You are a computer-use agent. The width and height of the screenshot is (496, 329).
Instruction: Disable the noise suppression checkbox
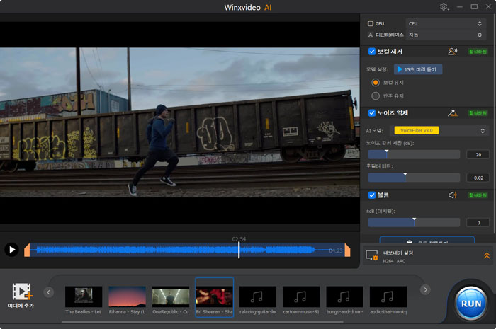(x=371, y=113)
